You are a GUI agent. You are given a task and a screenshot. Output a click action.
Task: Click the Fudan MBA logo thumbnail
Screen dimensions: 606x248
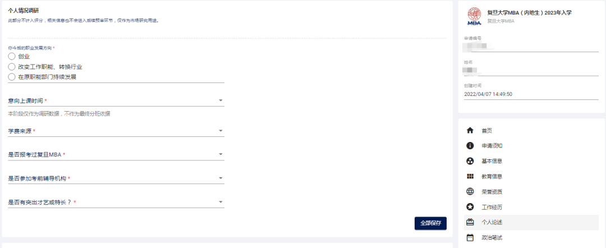point(474,17)
